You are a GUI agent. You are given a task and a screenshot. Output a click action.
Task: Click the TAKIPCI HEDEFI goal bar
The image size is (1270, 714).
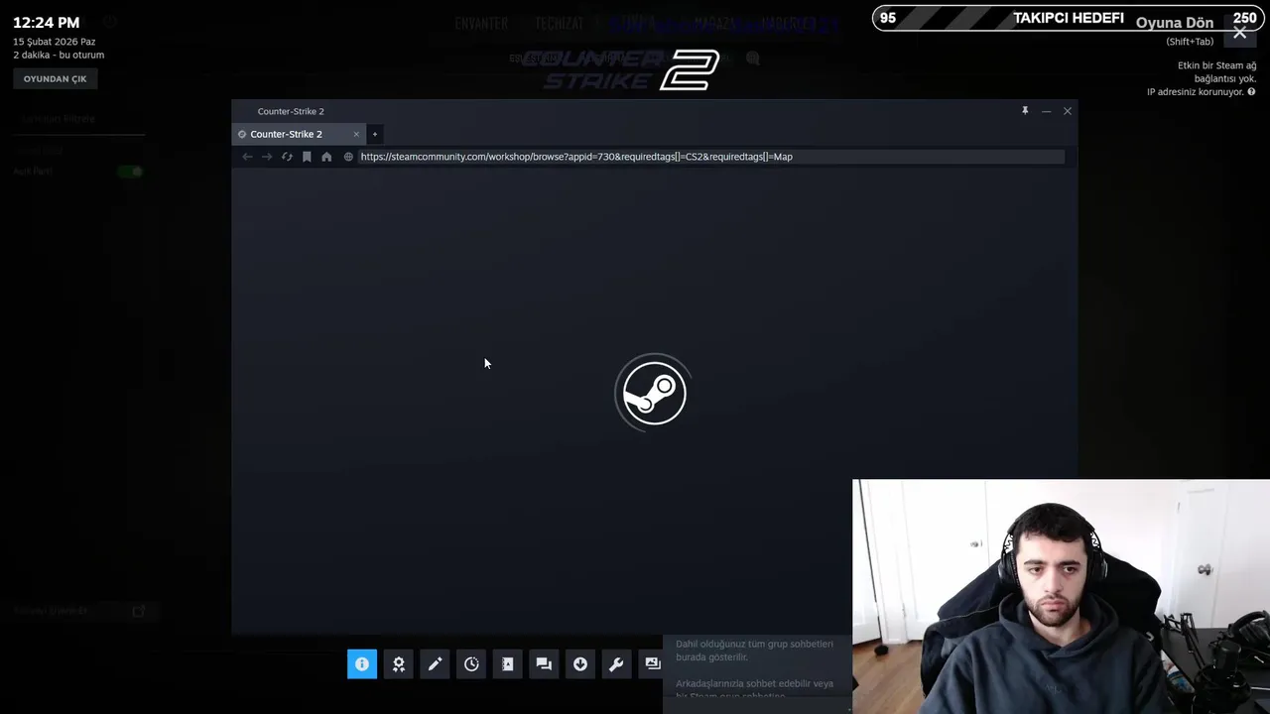pyautogui.click(x=1068, y=18)
